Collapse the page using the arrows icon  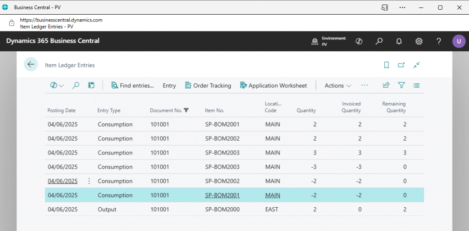click(416, 65)
